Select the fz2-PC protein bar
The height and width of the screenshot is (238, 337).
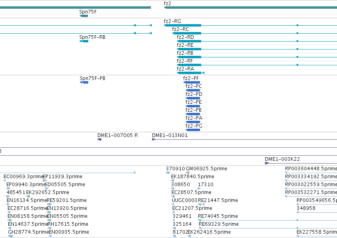(193, 90)
